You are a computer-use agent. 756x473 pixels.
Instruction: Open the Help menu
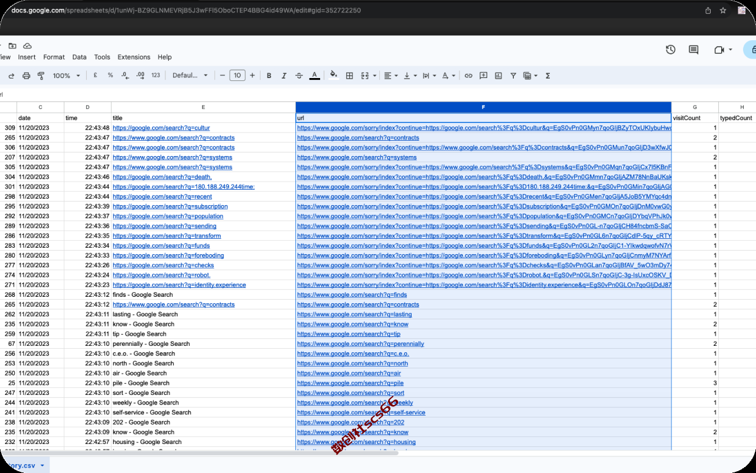[165, 57]
